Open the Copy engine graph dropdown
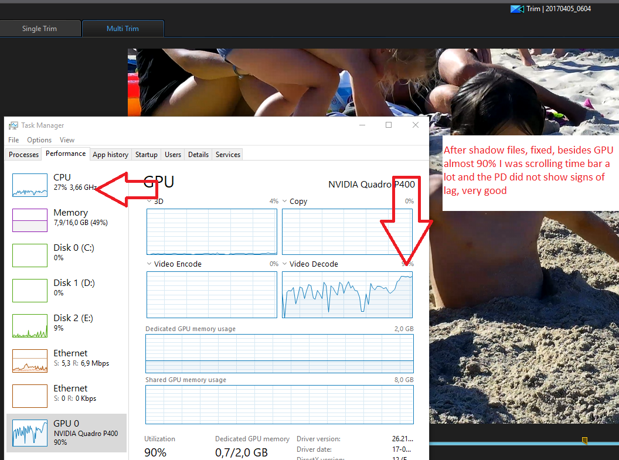 point(285,201)
